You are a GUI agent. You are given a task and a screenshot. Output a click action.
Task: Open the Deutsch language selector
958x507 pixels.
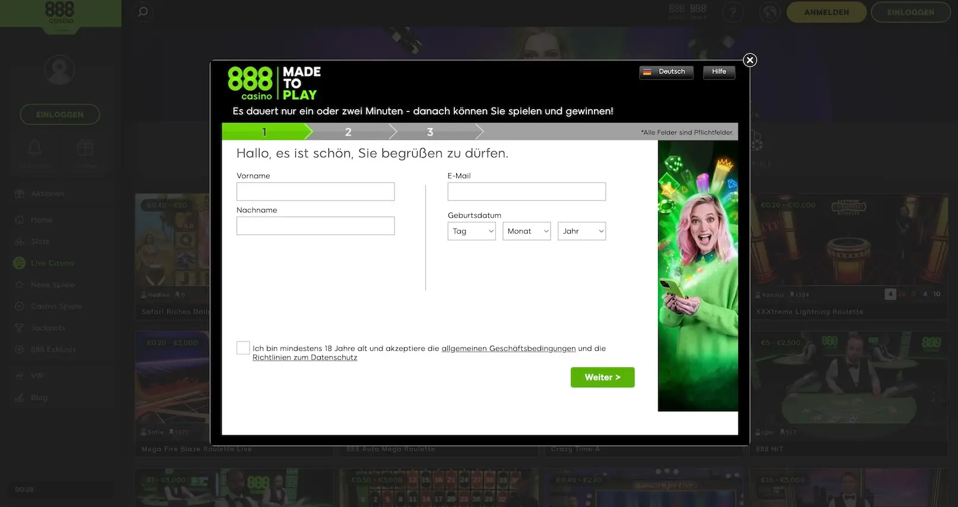tap(666, 72)
